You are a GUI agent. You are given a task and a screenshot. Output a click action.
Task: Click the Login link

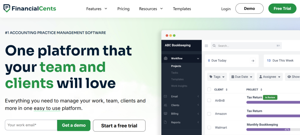coord(226,9)
